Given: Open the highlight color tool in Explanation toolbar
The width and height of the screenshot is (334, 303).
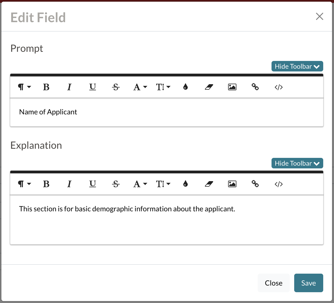Looking at the screenshot, I should pyautogui.click(x=185, y=184).
